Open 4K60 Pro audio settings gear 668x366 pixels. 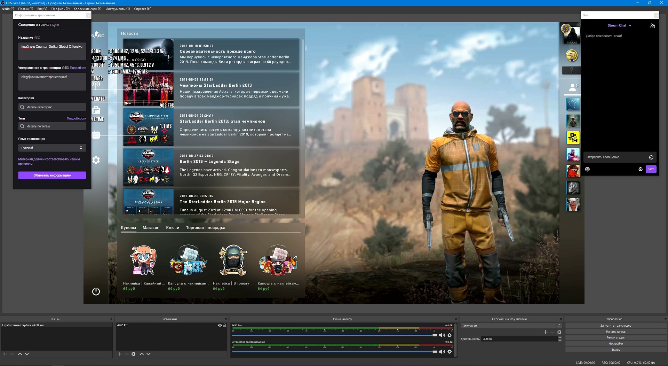pyautogui.click(x=450, y=335)
